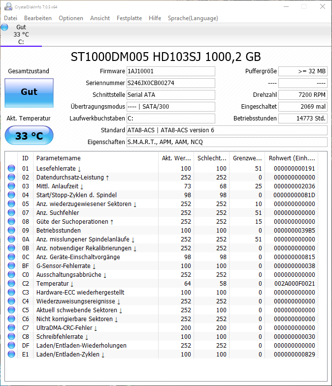Image resolution: width=332 pixels, height=386 pixels.
Task: Click the 33 °C temperature button
Action: 29,135
